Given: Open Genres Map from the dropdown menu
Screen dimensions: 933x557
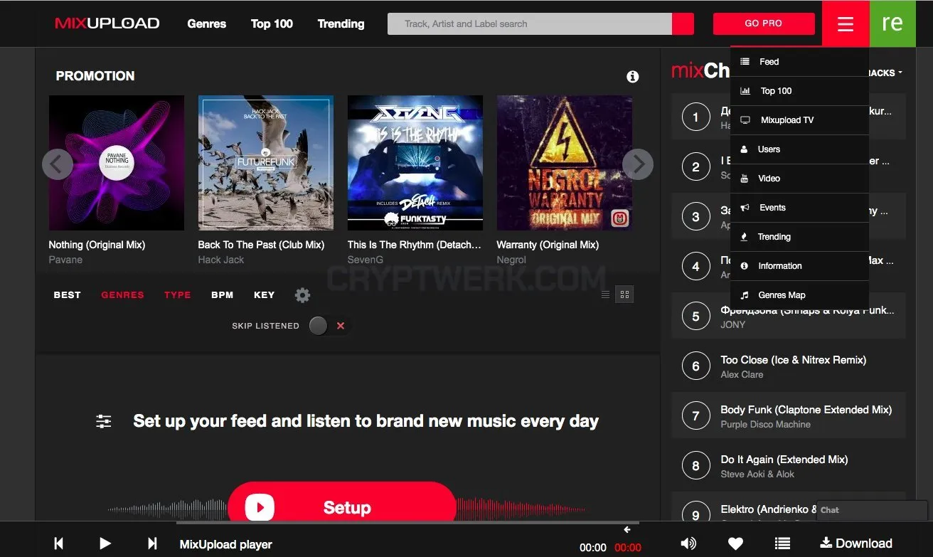Looking at the screenshot, I should [799, 295].
